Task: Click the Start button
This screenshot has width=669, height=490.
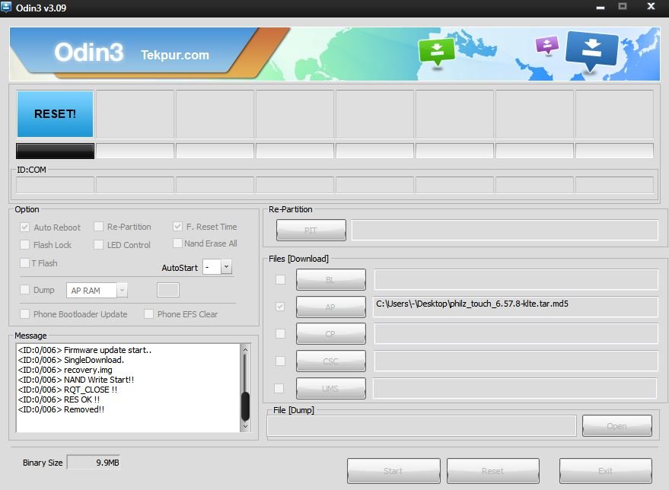Action: [393, 471]
